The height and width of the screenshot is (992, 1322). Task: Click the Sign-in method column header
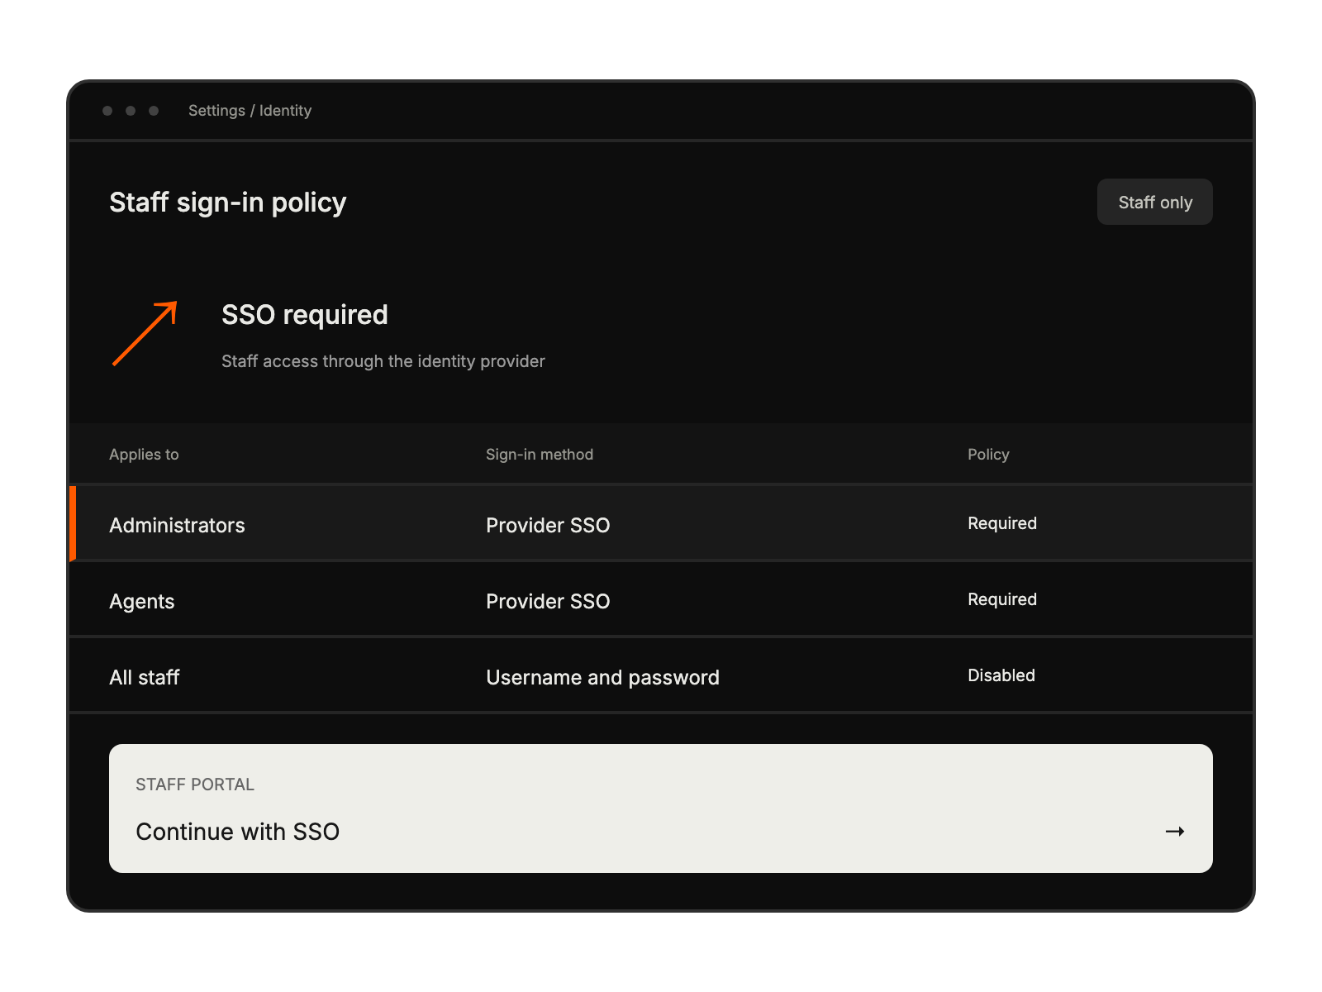click(x=540, y=455)
